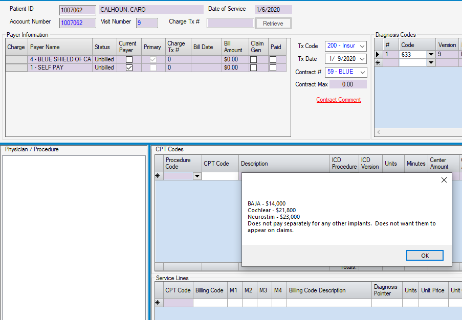Open diagnosis code 633 dropdown arrow
The image size is (462, 320).
pyautogui.click(x=431, y=55)
